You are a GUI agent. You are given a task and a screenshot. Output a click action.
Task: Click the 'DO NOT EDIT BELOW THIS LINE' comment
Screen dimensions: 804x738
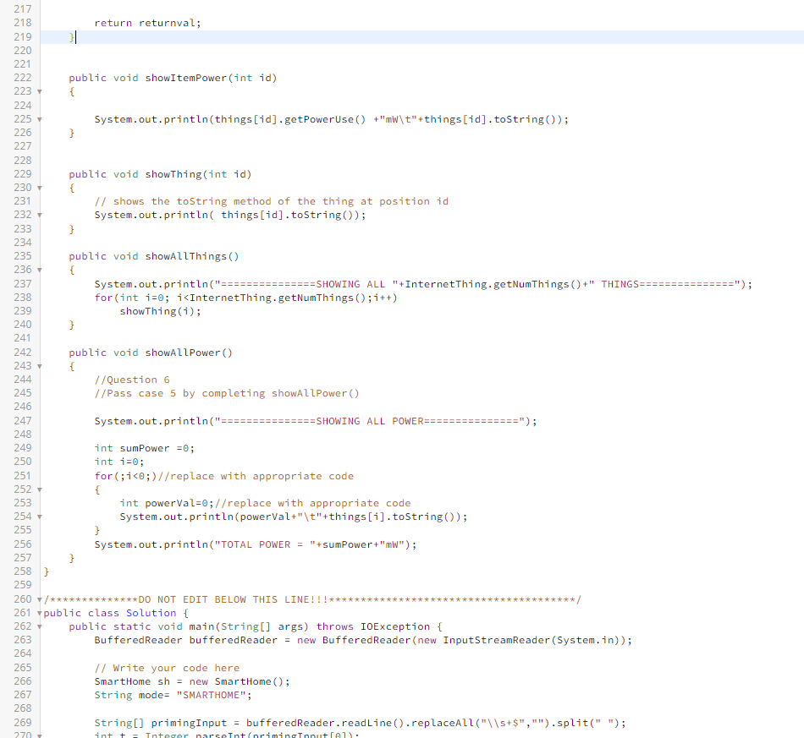pos(312,599)
